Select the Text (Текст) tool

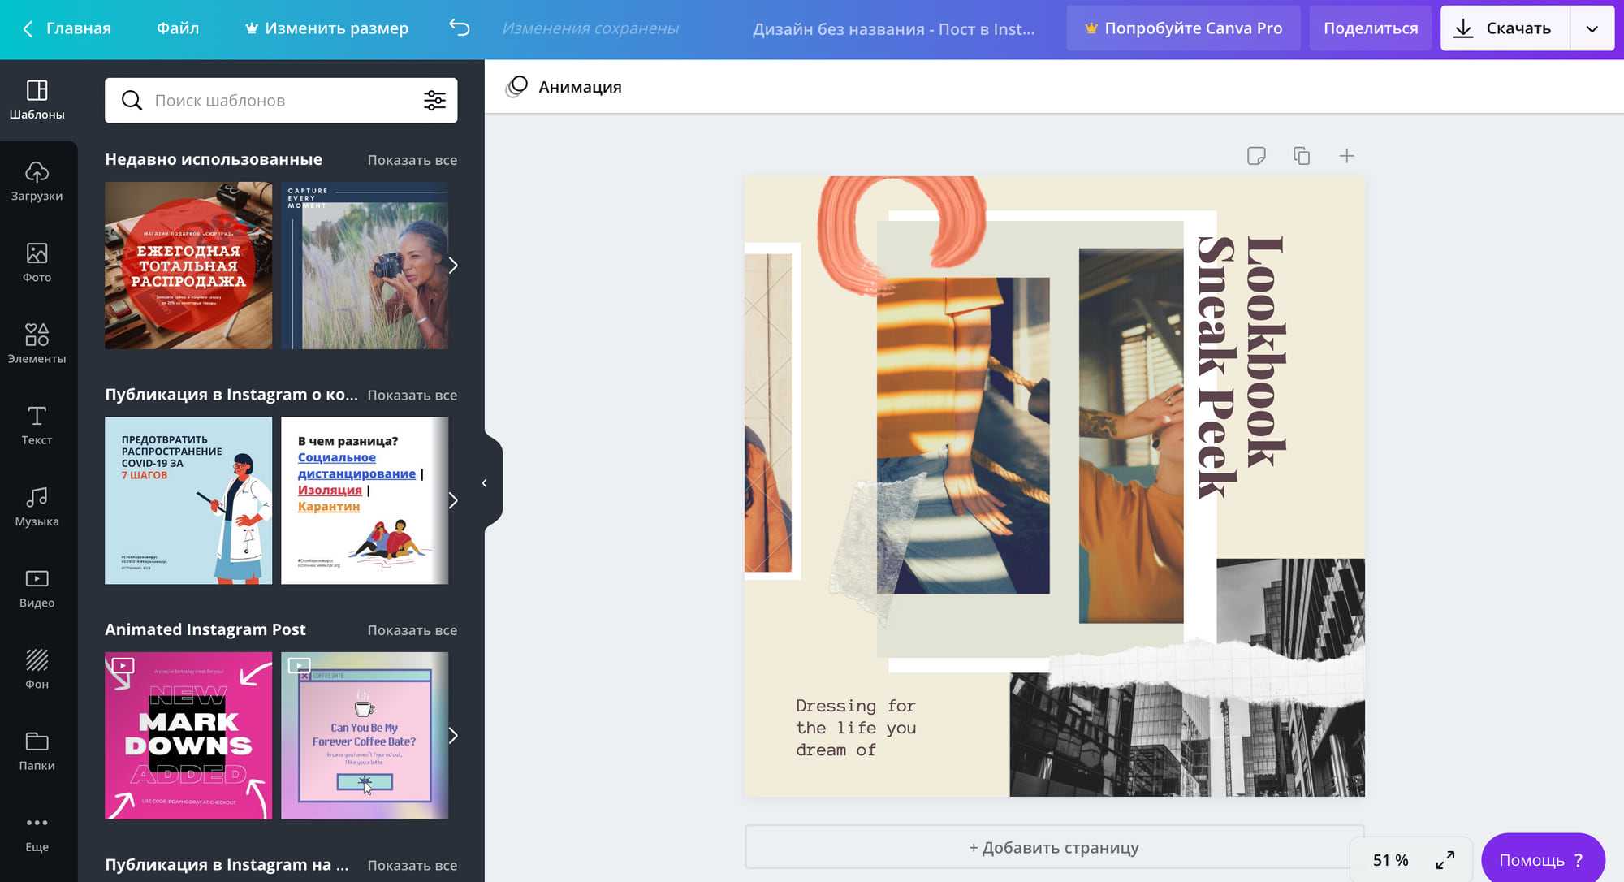point(37,426)
